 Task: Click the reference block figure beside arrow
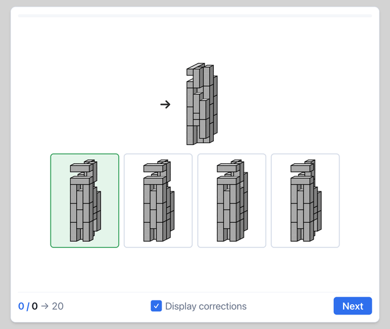tap(202, 104)
